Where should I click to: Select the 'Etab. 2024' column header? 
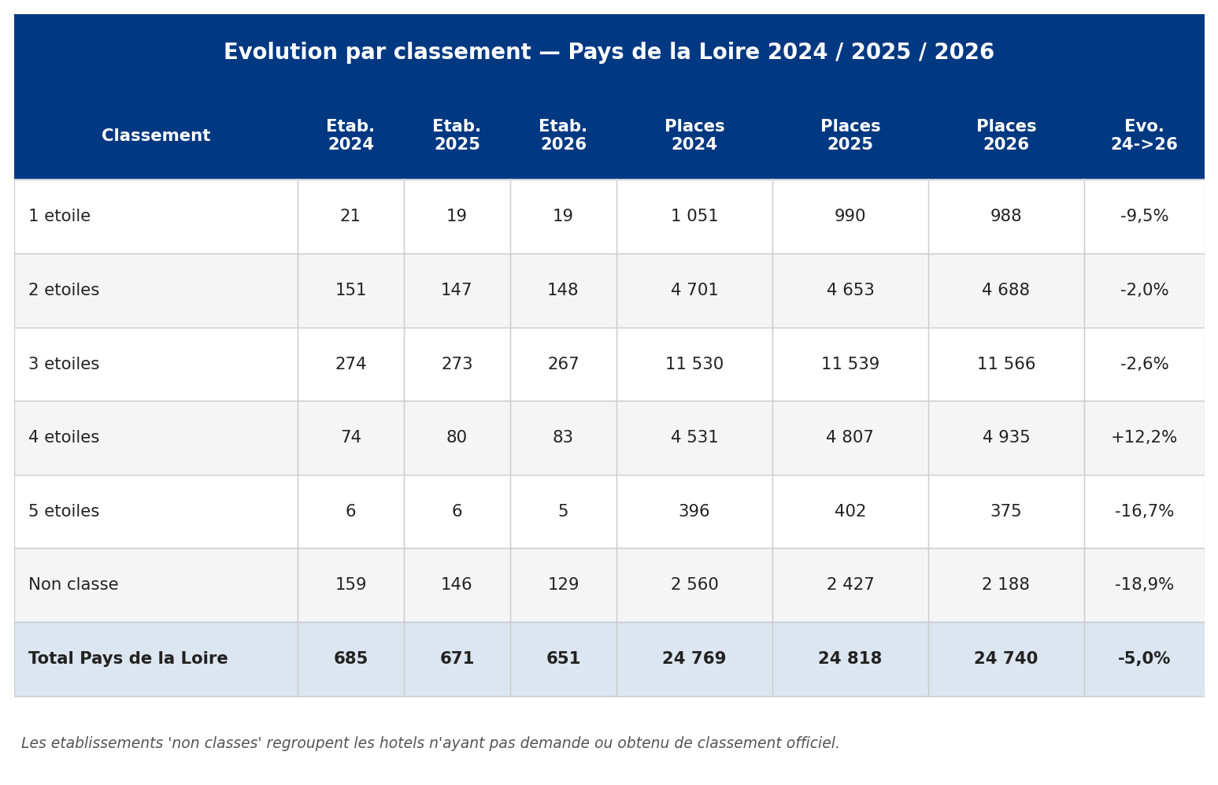click(350, 136)
